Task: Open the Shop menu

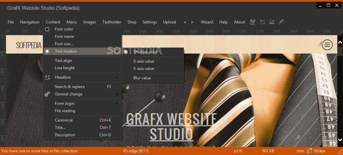Action: (132, 22)
